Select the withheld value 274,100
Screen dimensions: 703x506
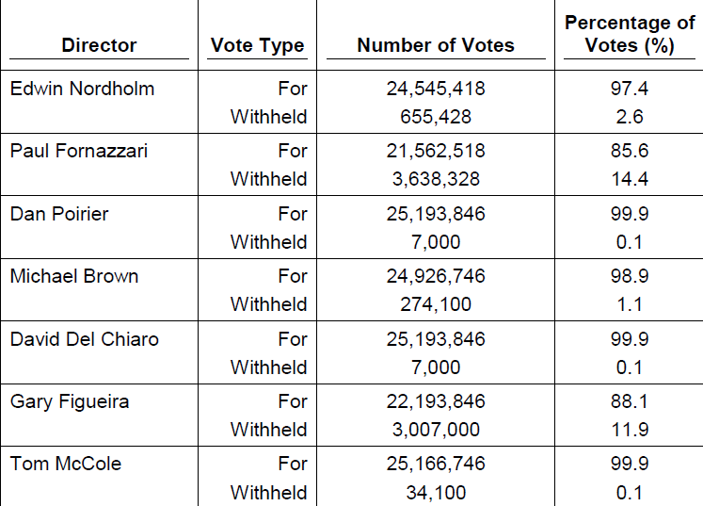(x=436, y=305)
